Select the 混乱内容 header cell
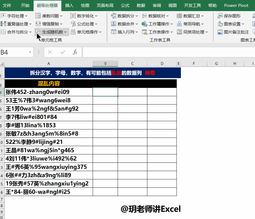The height and width of the screenshot is (219, 255). [x=49, y=83]
